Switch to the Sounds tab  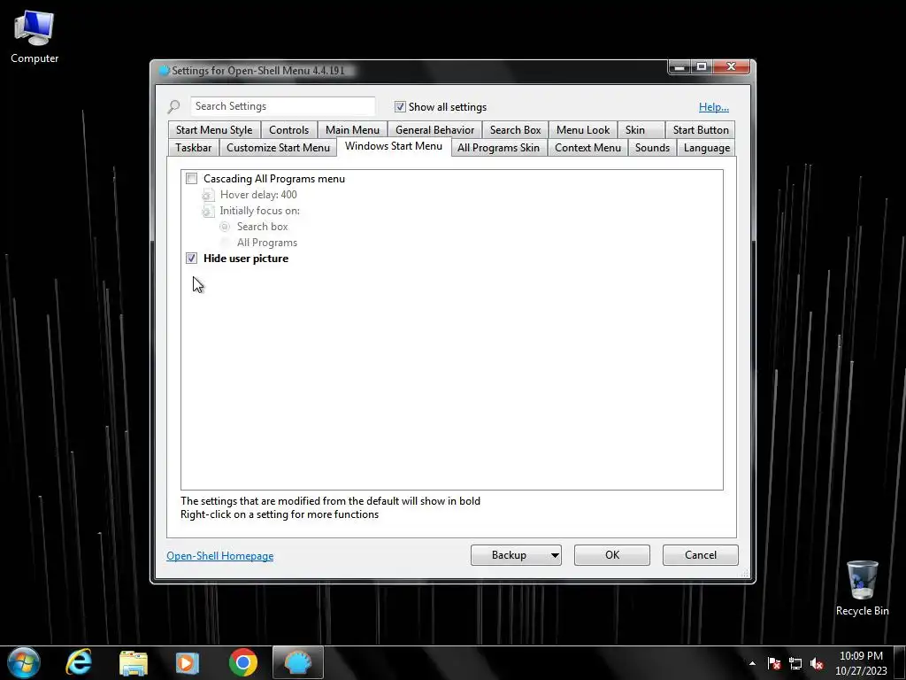click(x=652, y=148)
